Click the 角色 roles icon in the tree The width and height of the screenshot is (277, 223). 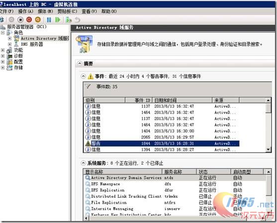coord(9,33)
